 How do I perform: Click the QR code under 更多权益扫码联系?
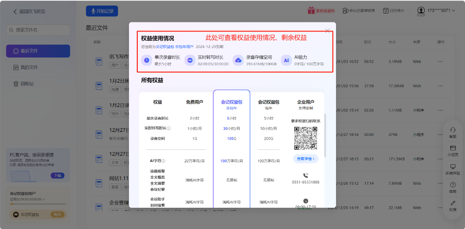coord(306,138)
